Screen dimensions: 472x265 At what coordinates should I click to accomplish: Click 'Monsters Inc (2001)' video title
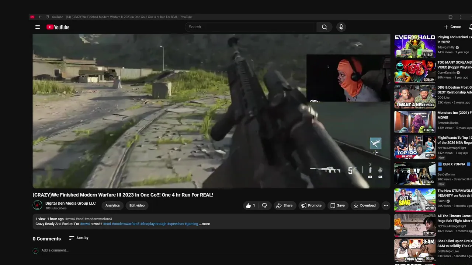(454, 115)
